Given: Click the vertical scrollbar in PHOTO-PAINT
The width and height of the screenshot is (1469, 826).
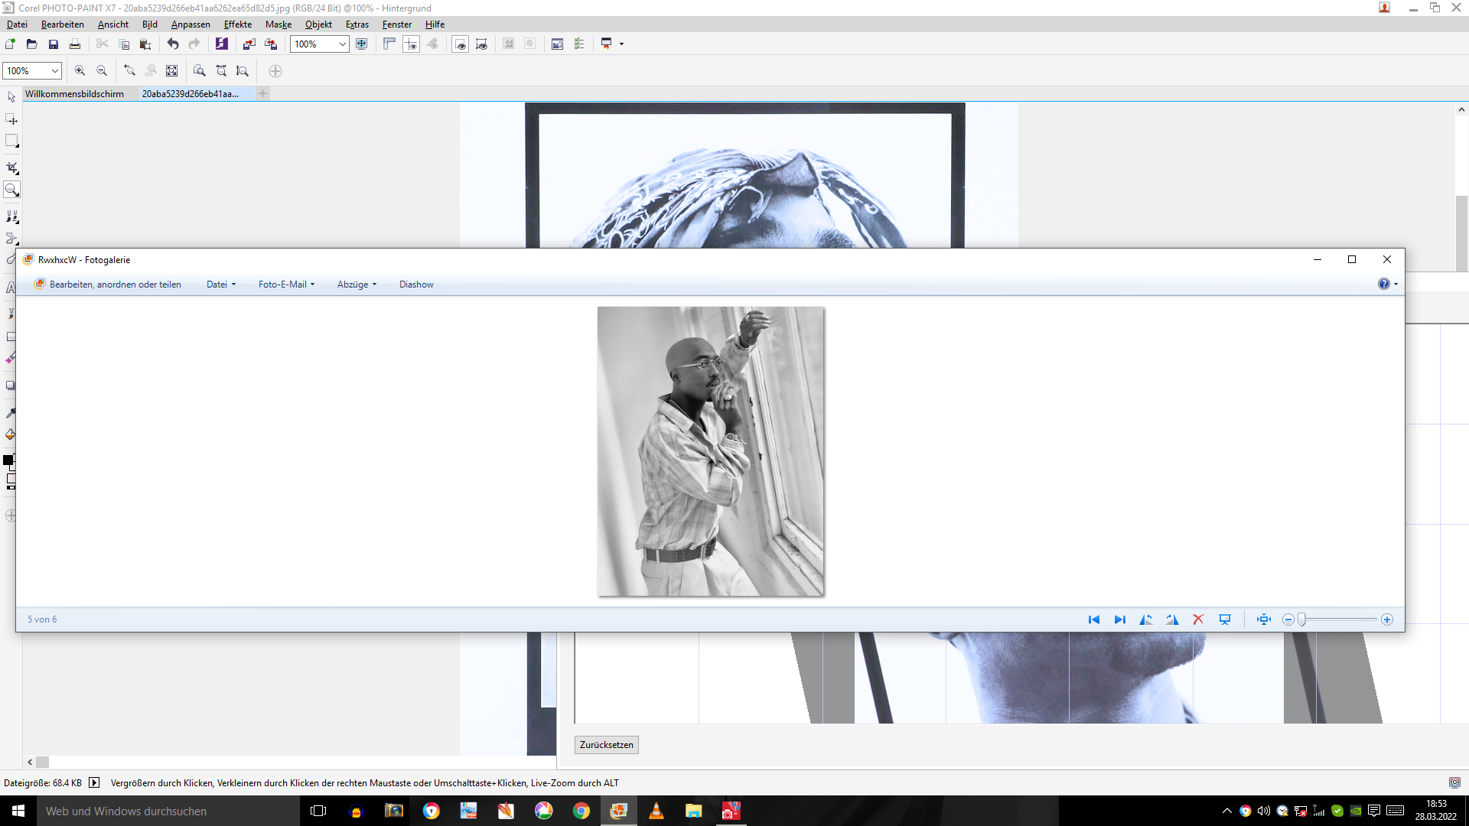Looking at the screenshot, I should tap(1462, 233).
